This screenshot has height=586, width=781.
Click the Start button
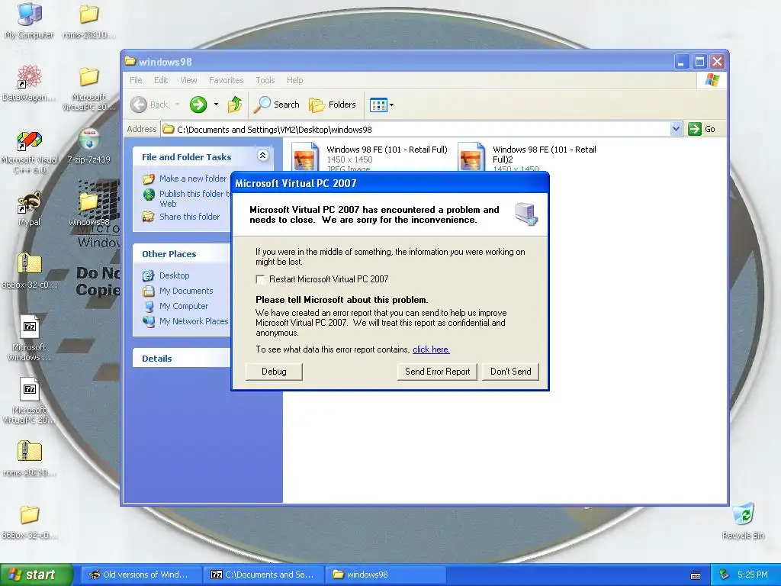point(37,575)
